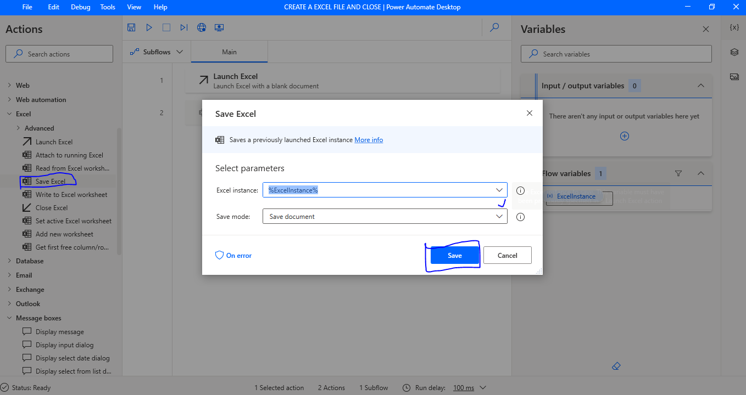Open the UI elements pane icon
This screenshot has width=746, height=395.
point(734,51)
